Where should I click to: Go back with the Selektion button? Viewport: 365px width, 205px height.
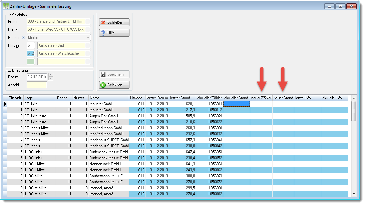(x=114, y=85)
